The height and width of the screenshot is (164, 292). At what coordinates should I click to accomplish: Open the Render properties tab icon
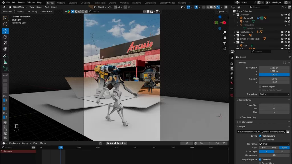pos(232,63)
